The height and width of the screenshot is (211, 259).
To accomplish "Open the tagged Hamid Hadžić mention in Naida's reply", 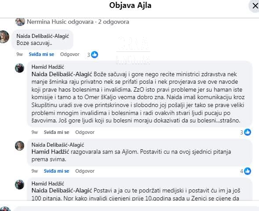I will coord(50,152).
